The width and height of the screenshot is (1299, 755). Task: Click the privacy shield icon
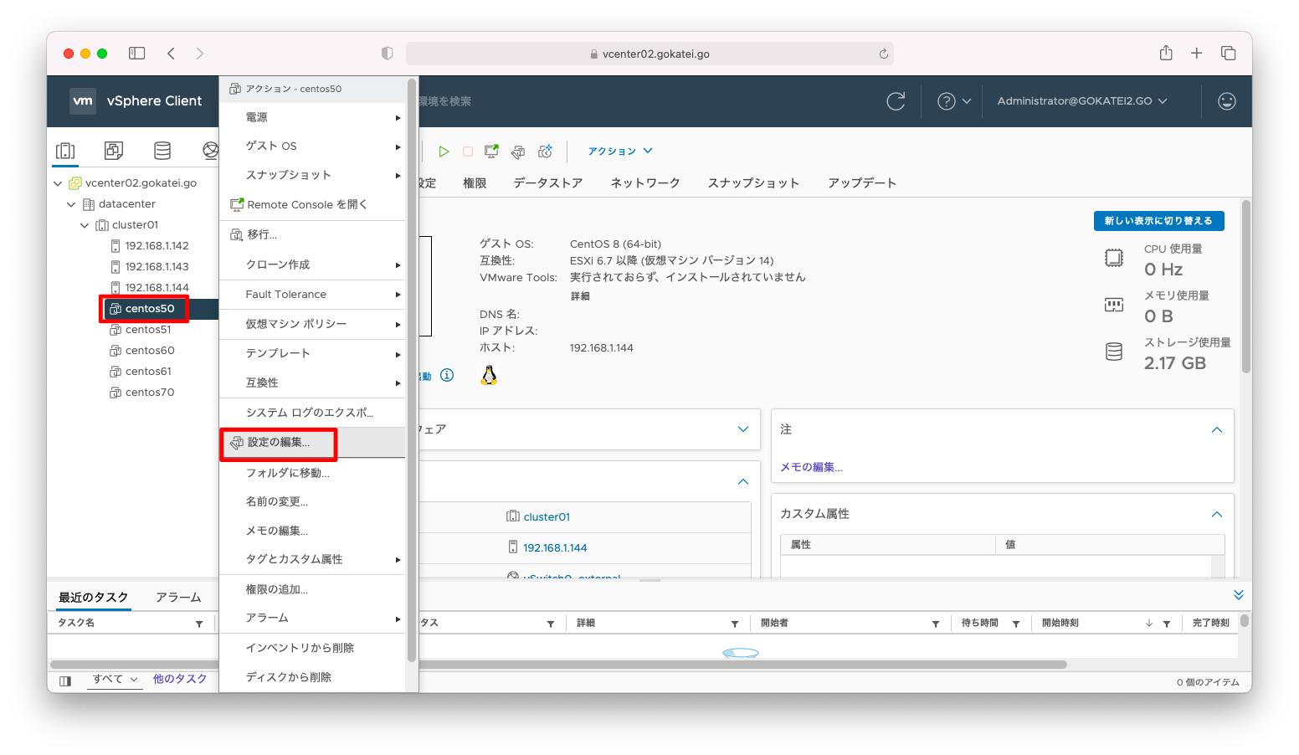387,54
